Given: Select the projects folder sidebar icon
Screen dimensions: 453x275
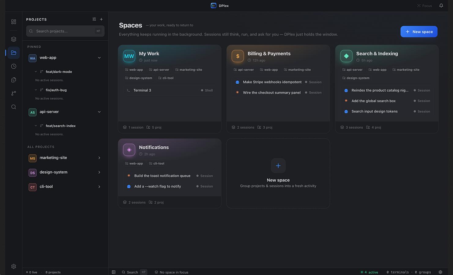Looking at the screenshot, I should pyautogui.click(x=13, y=53).
